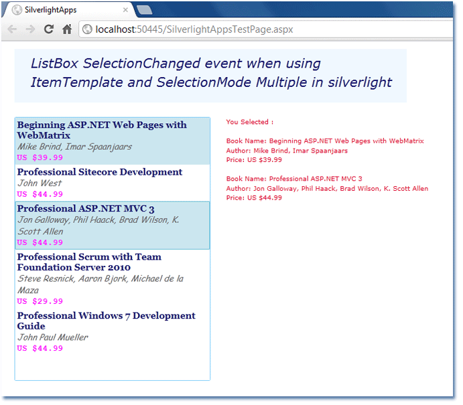
Task: Close the SilverlightApps tab
Action: point(125,10)
